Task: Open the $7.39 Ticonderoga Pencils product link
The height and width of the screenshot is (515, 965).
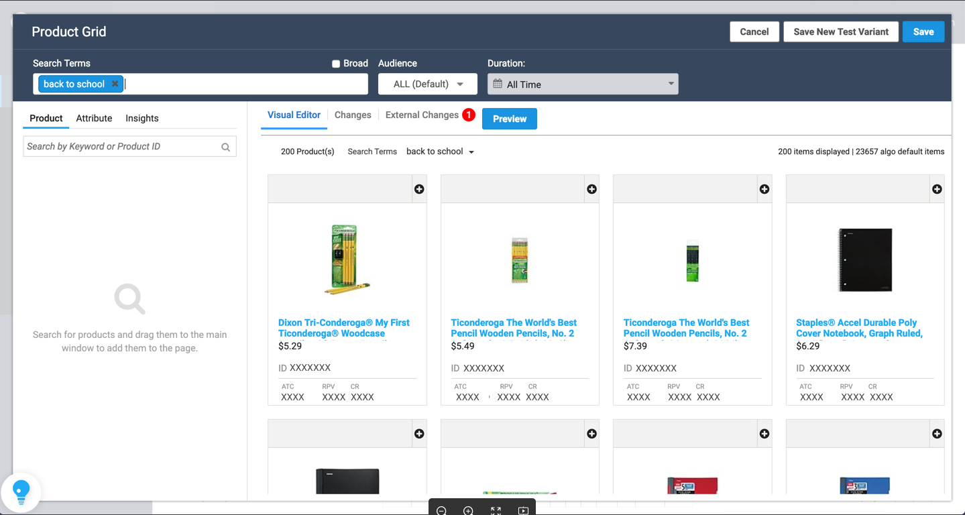Action: click(686, 328)
